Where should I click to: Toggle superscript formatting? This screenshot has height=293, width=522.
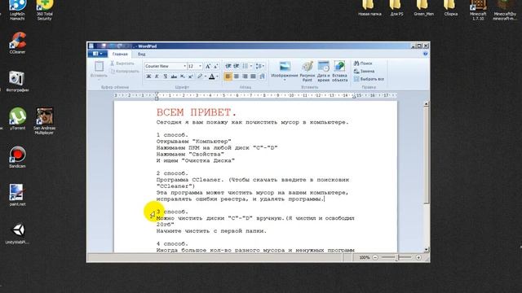[x=190, y=77]
